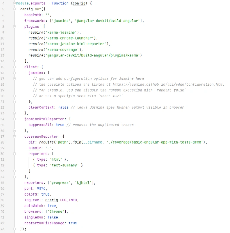
Task: Click the 'basePath' property name
Action: tap(33, 15)
